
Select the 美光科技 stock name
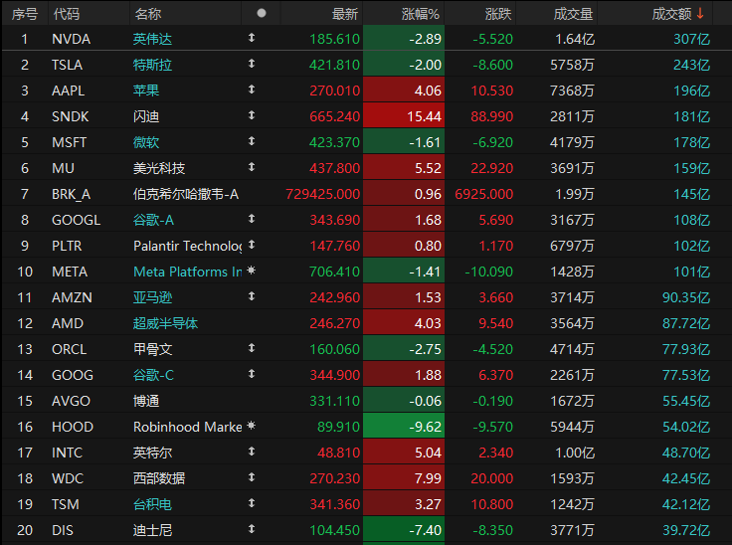159,168
